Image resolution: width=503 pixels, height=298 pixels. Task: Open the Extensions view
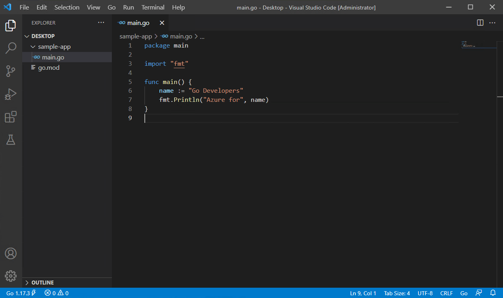coord(11,117)
